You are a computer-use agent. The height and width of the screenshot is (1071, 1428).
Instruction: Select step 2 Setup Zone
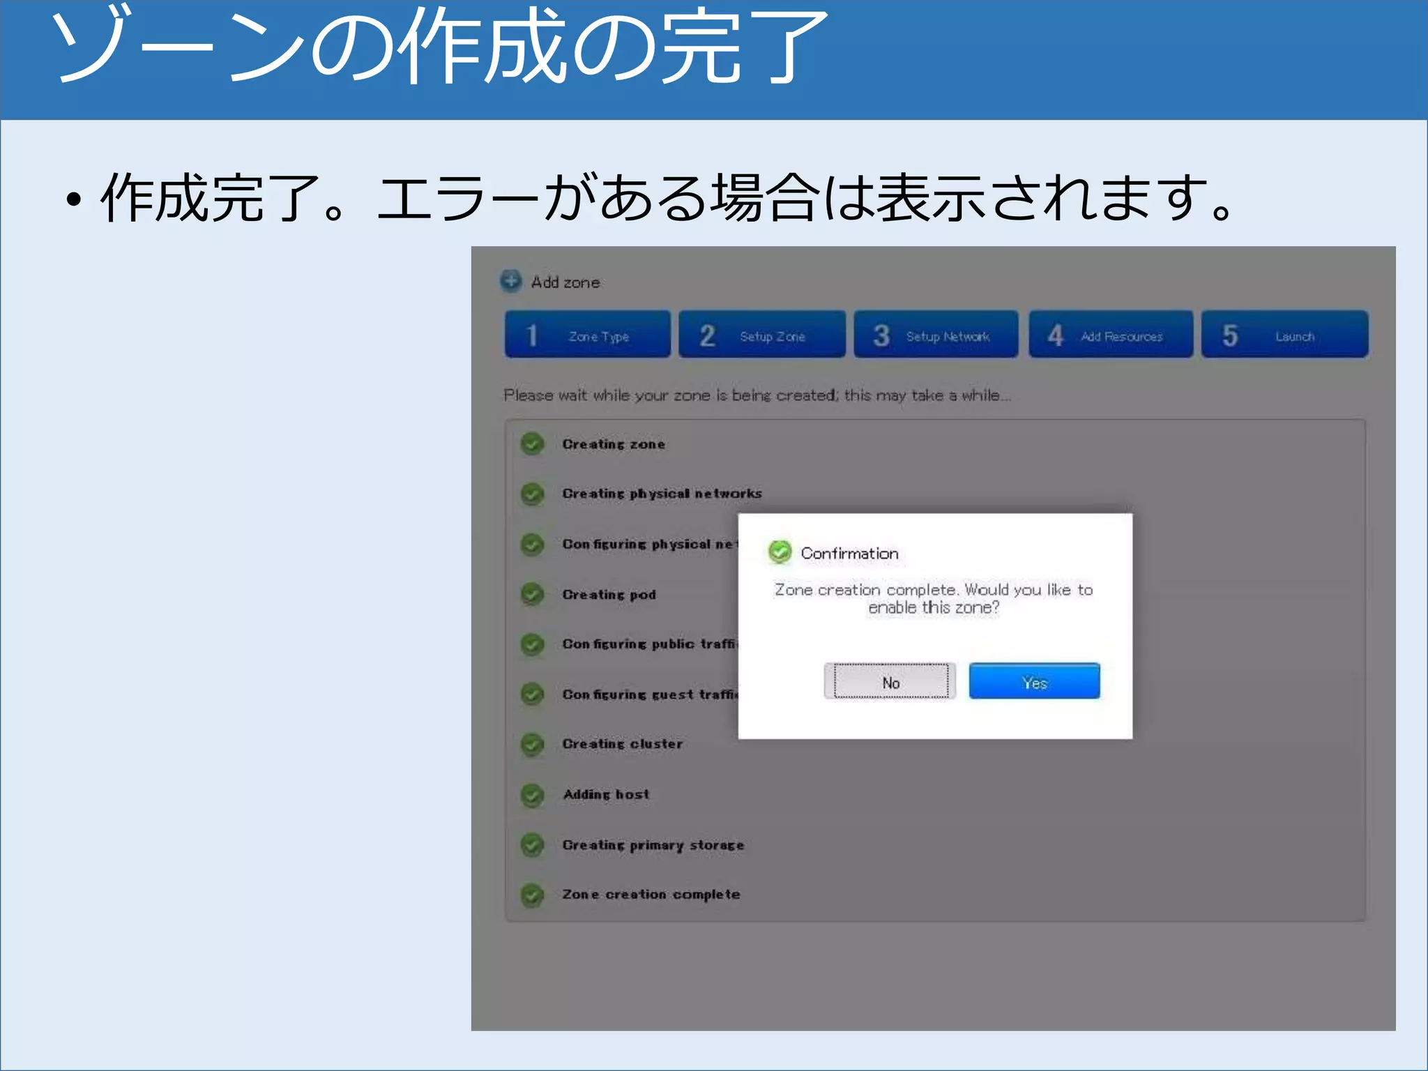(762, 335)
